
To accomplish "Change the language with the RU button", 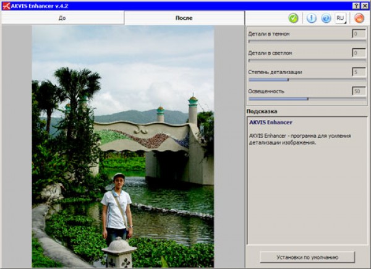I will (341, 18).
